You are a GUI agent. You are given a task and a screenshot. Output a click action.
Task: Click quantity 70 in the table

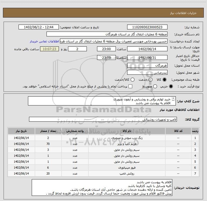click(48, 144)
